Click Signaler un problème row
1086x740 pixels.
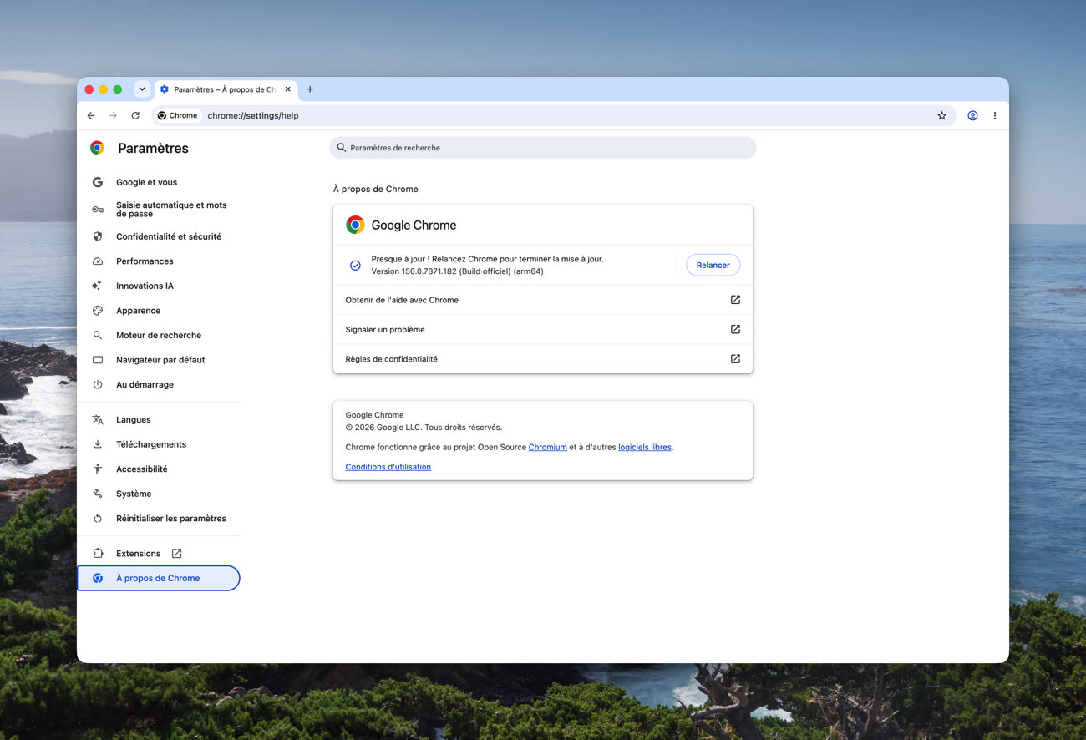(543, 329)
